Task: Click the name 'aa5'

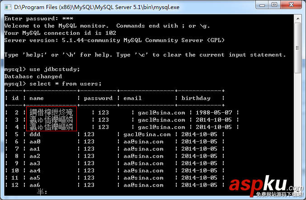Action: click(35, 178)
